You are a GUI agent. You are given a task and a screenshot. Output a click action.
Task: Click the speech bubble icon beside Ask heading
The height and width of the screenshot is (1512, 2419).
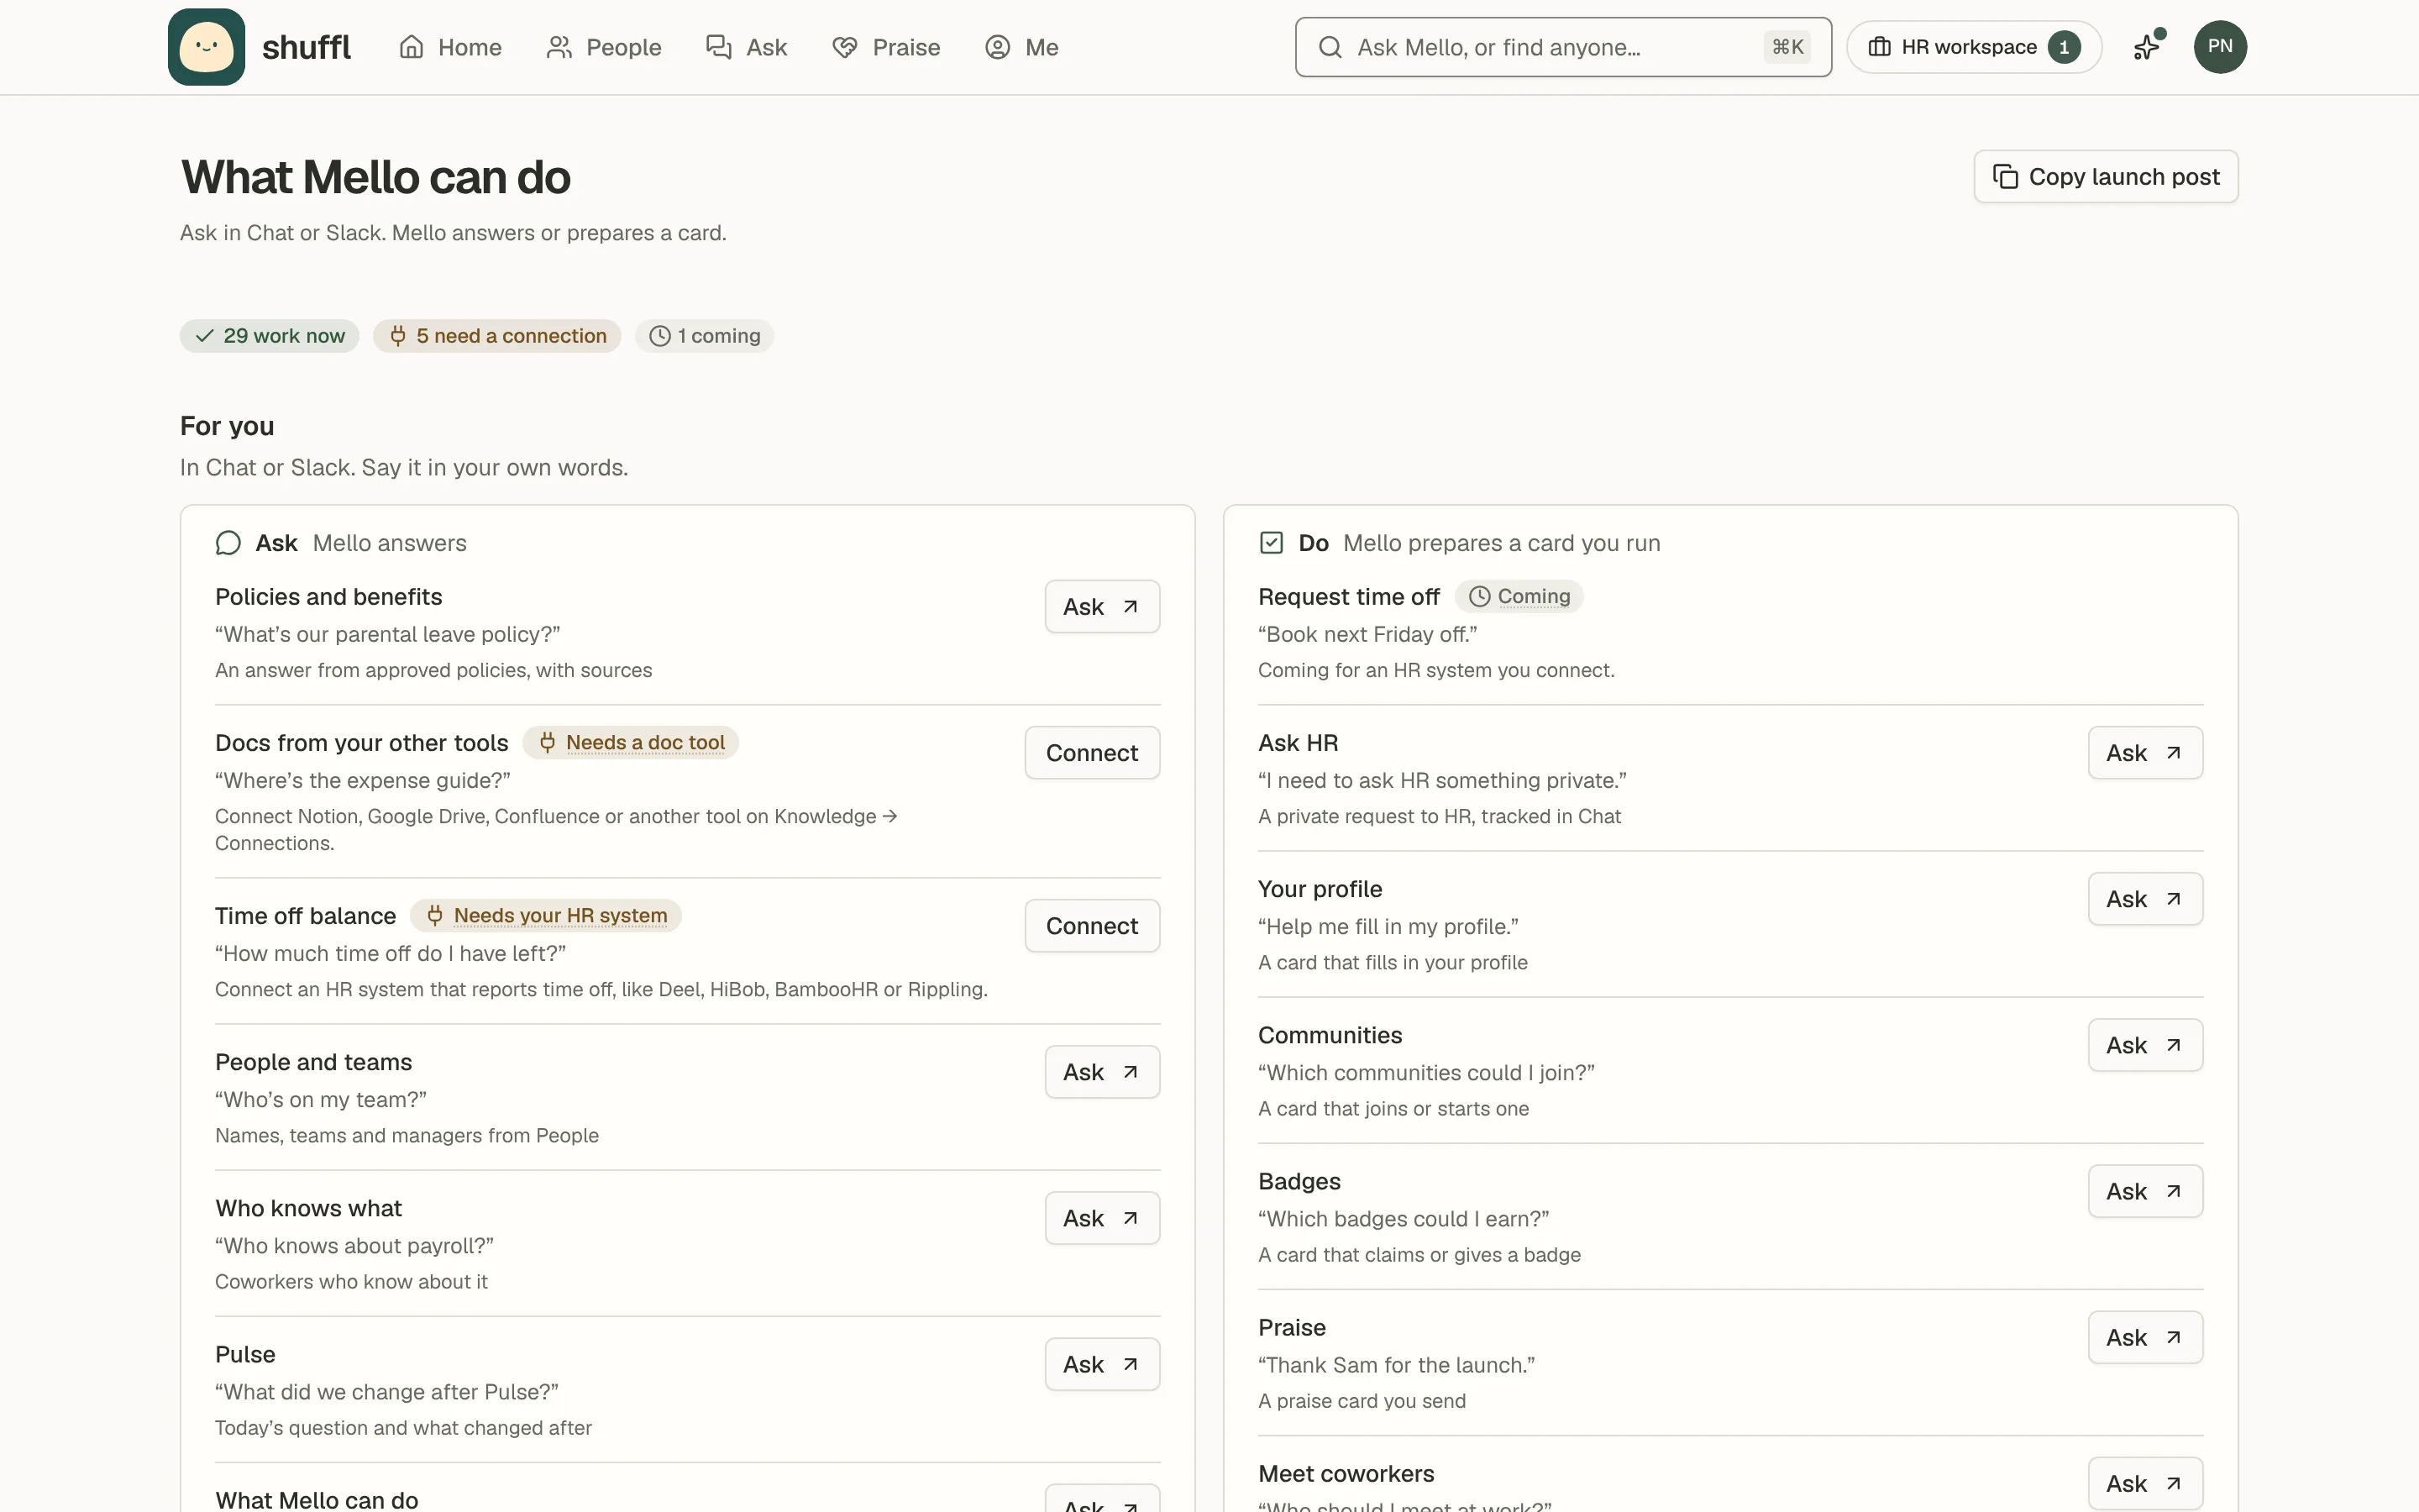point(228,543)
